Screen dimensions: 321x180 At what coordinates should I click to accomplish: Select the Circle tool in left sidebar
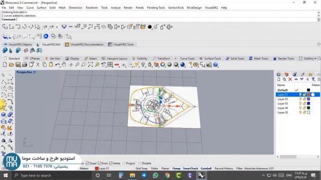click(4, 88)
